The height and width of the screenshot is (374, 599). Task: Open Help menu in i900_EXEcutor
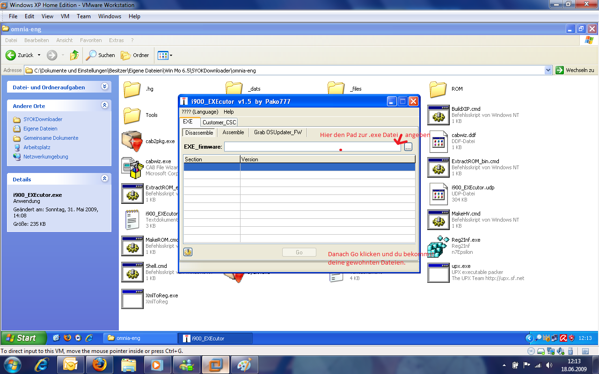click(x=228, y=112)
